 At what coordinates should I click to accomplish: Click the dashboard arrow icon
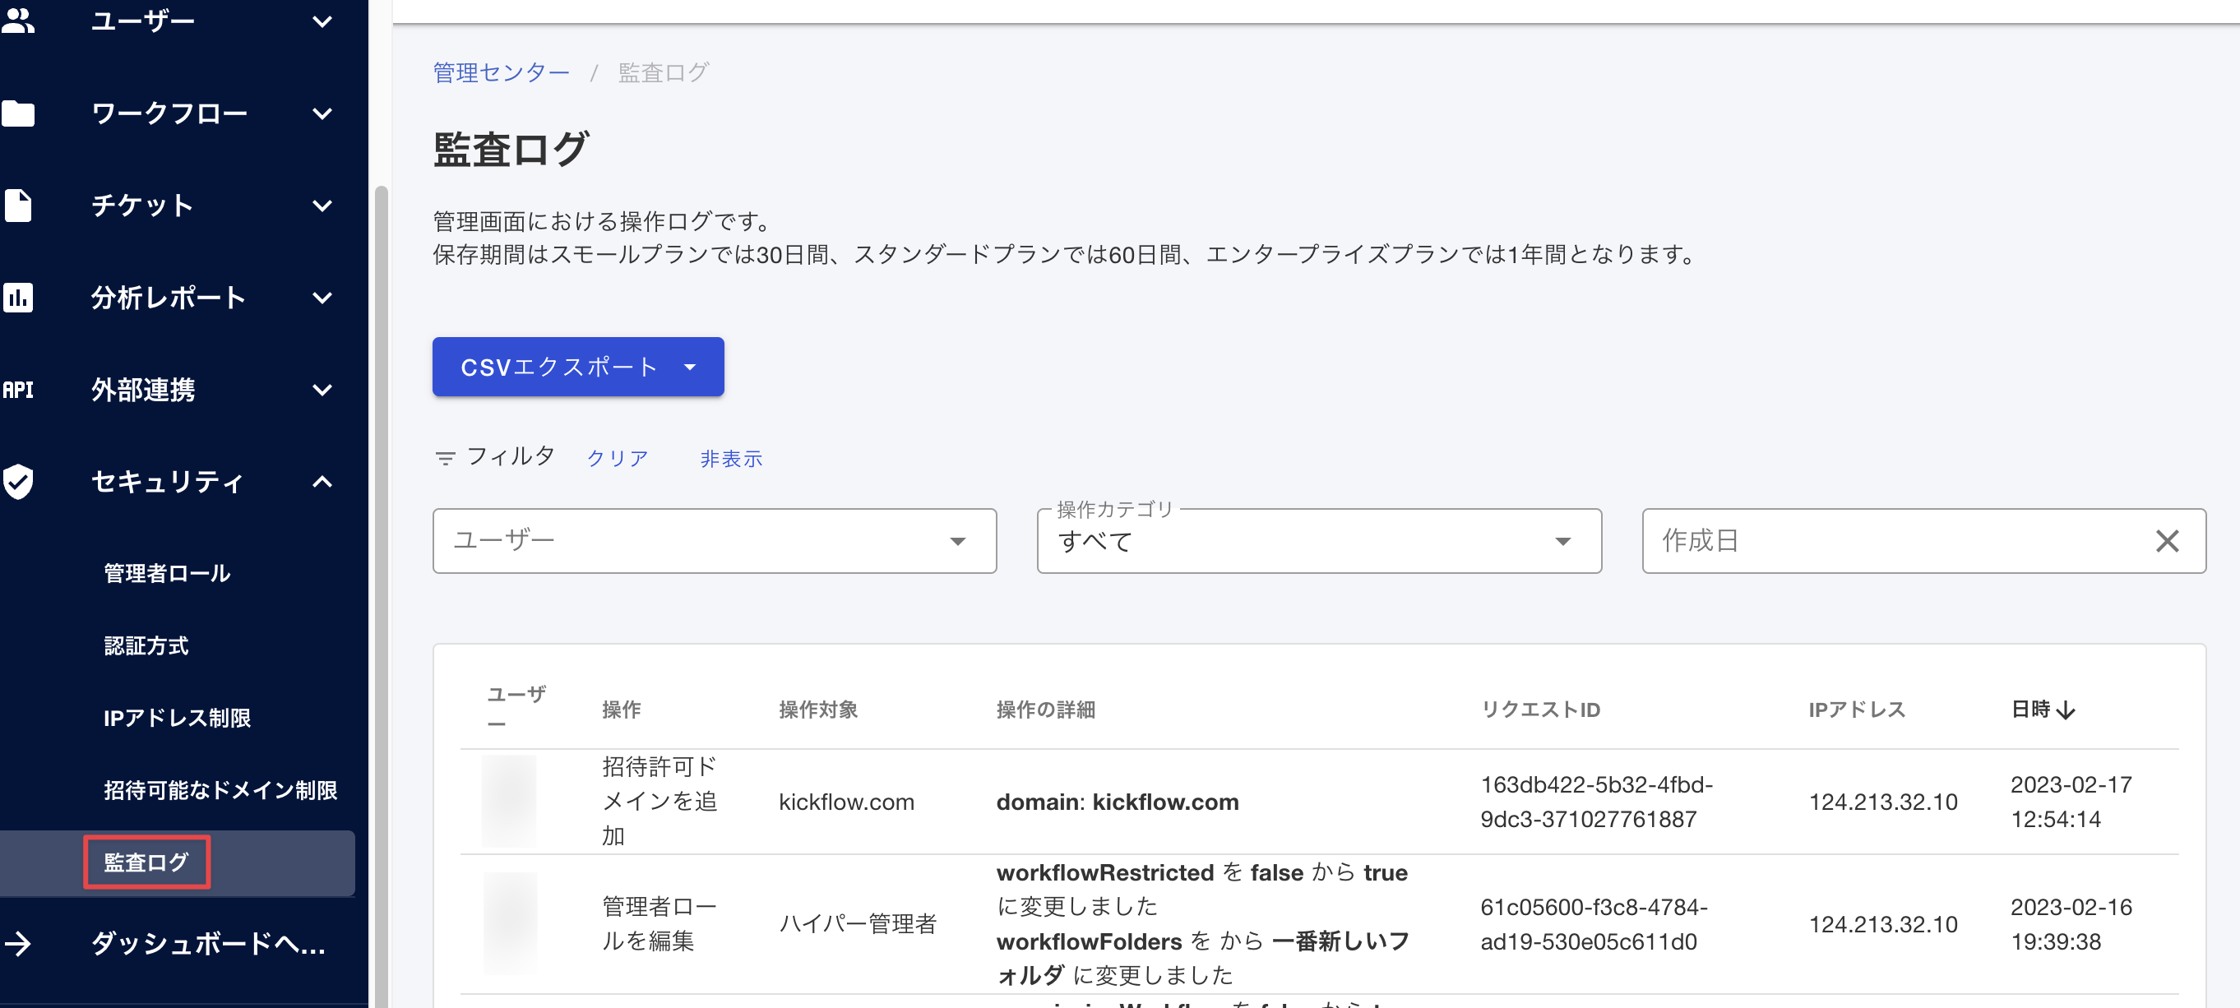click(x=17, y=944)
